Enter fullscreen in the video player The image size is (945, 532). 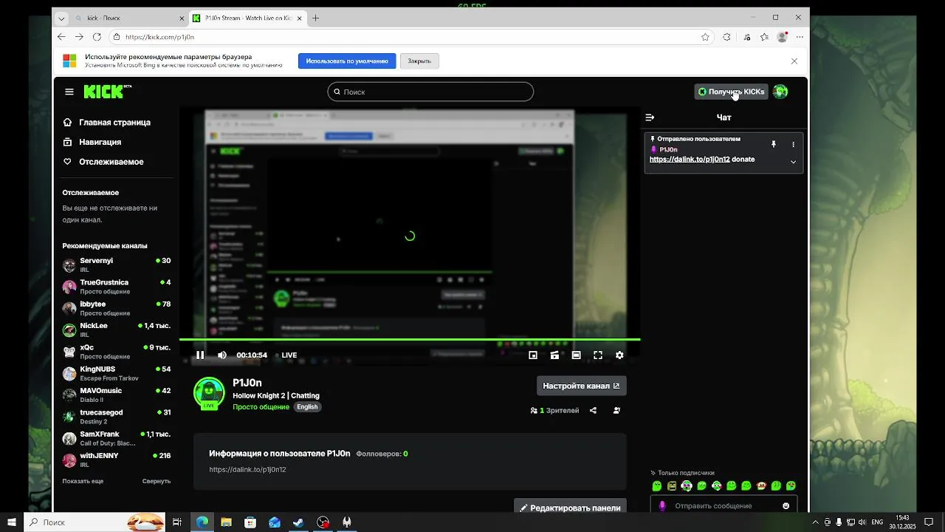(598, 355)
